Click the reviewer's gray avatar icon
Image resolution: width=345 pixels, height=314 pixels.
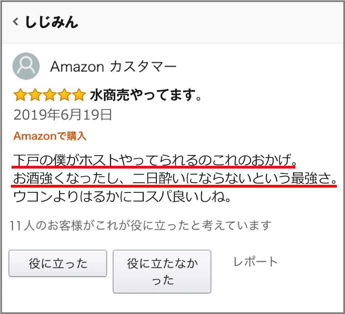click(26, 66)
